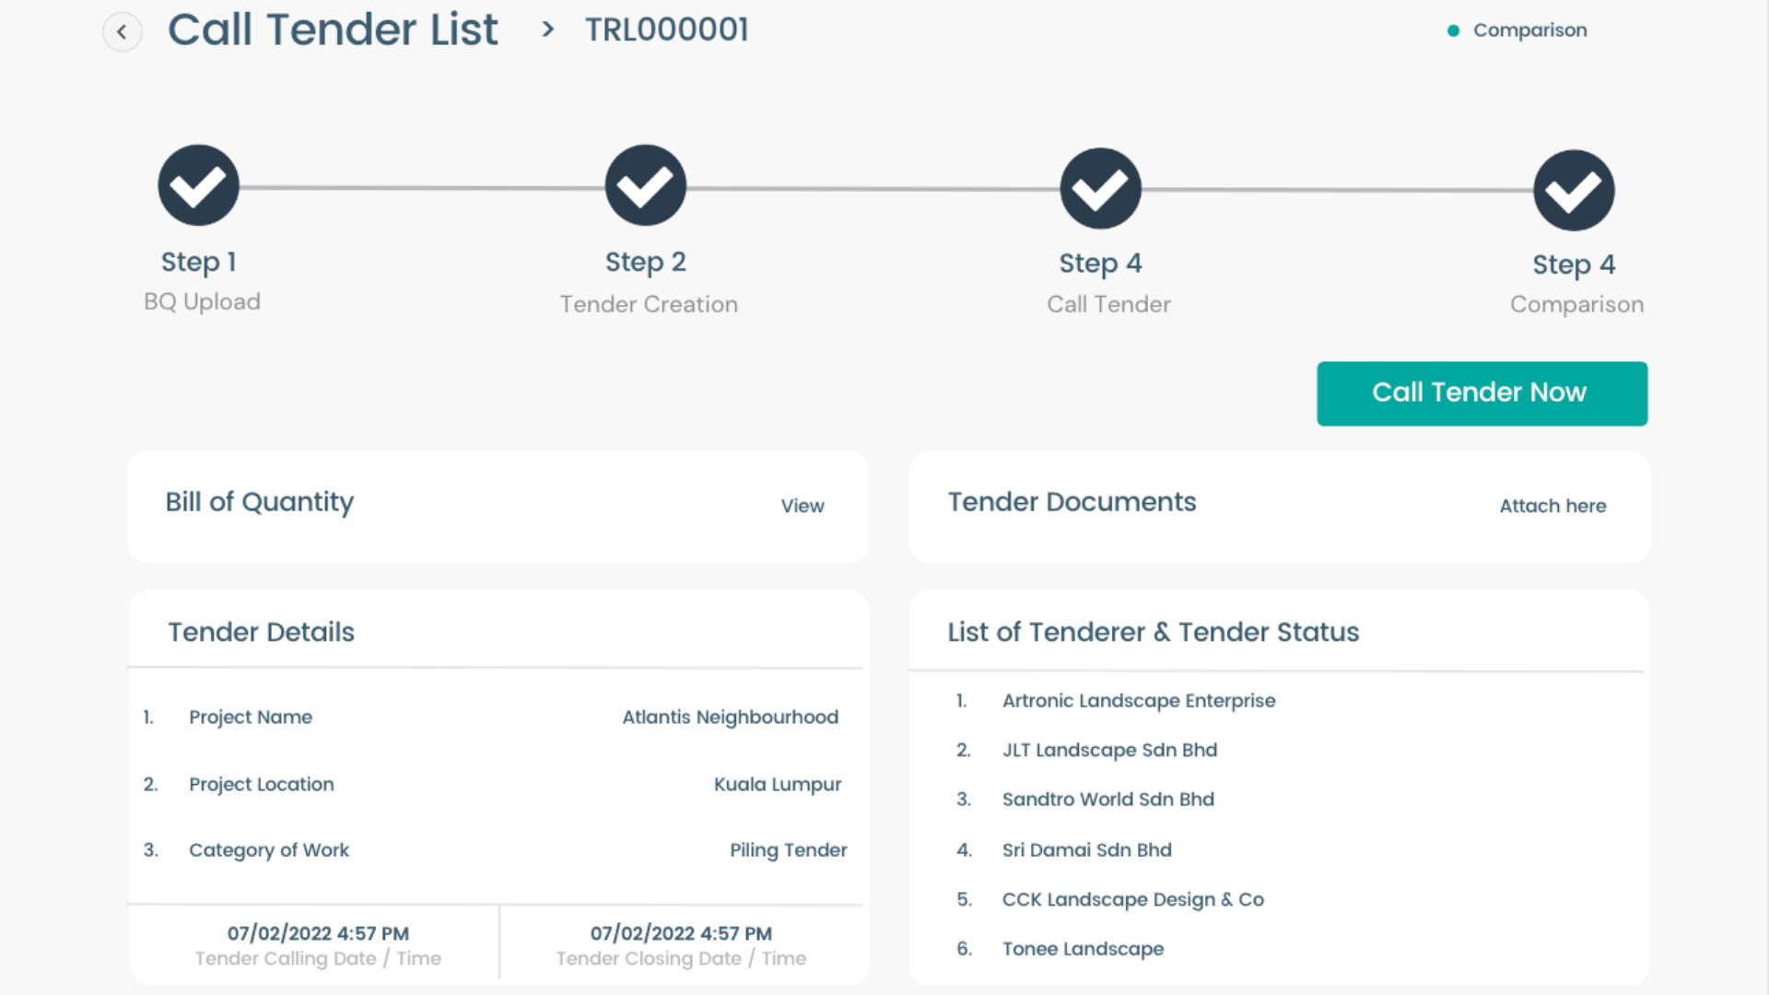Select tenderer Artronic Landscape Enterprise
This screenshot has height=995, width=1769.
pos(1138,701)
